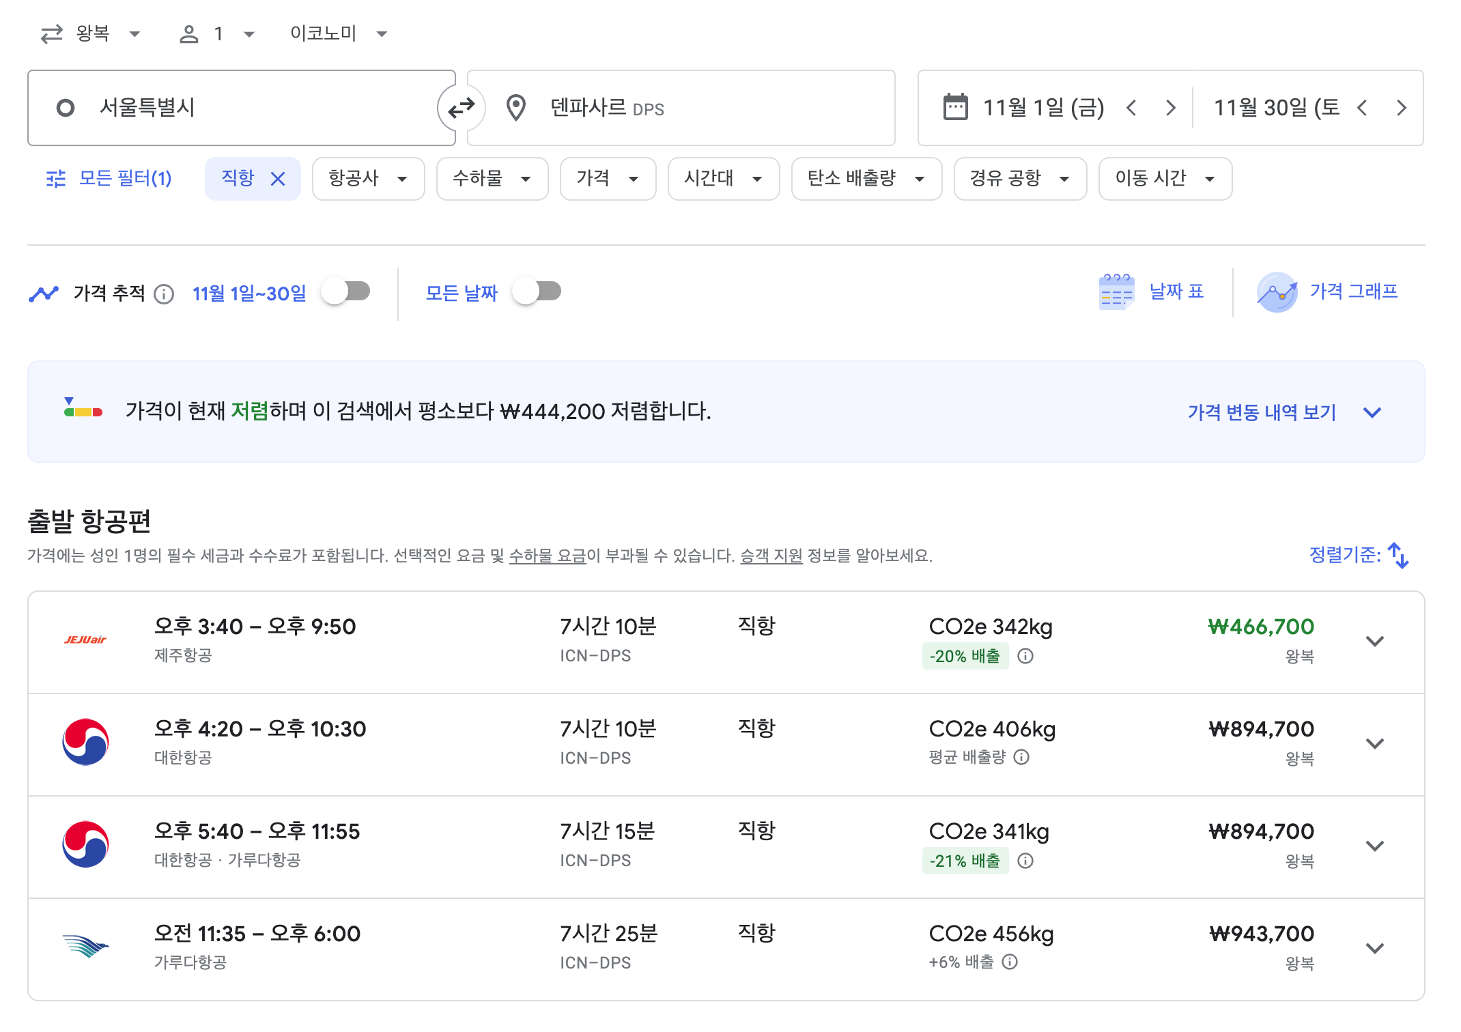
Task: Open the 왕복 trip type dropdown
Action: click(x=91, y=33)
